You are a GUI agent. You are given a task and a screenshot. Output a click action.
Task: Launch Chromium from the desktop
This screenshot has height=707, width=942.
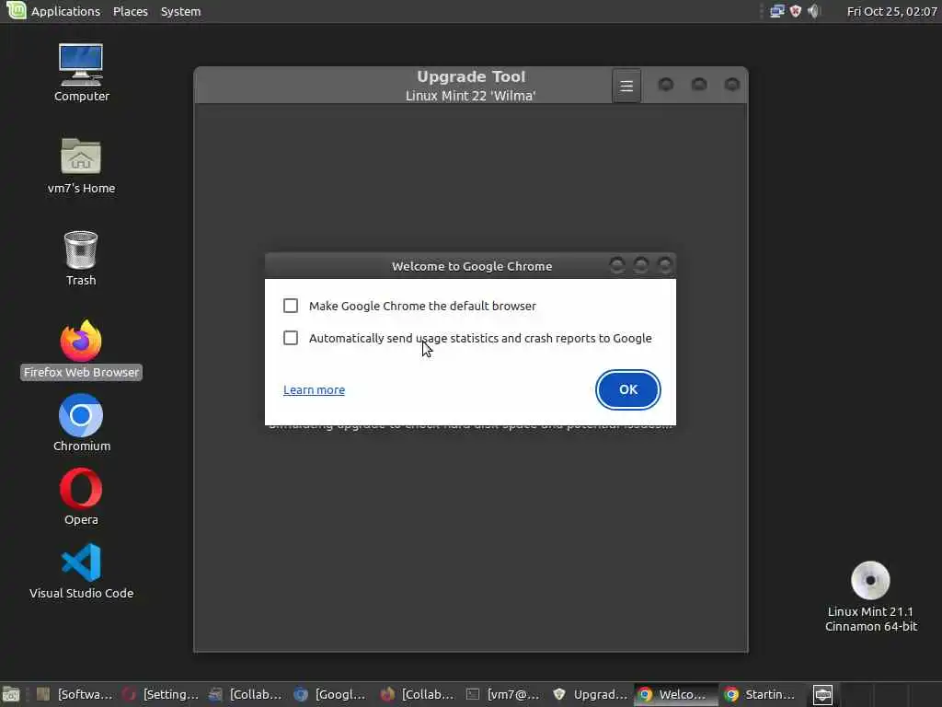81,415
